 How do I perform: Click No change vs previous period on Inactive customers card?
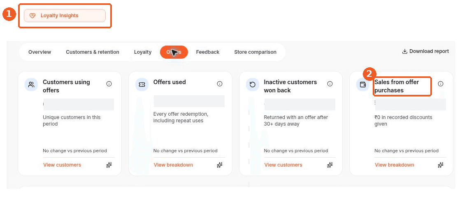(296, 151)
